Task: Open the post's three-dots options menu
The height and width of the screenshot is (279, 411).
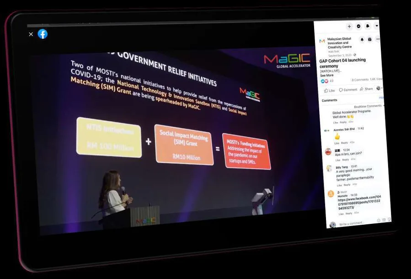Action: [378, 39]
